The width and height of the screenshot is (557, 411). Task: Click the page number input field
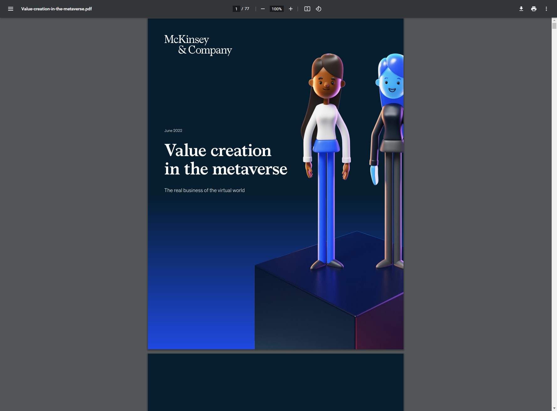[x=236, y=9]
